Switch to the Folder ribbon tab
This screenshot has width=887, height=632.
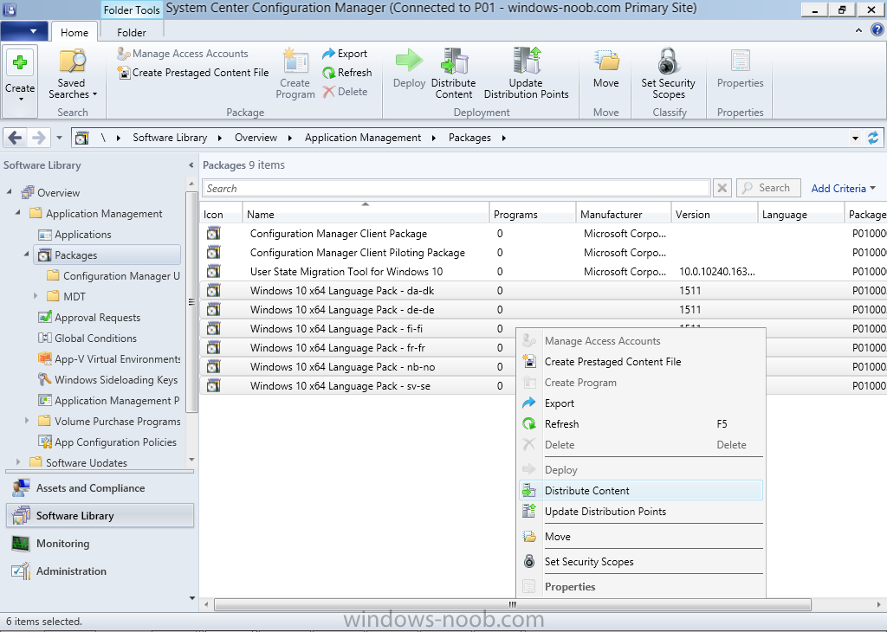(x=132, y=32)
